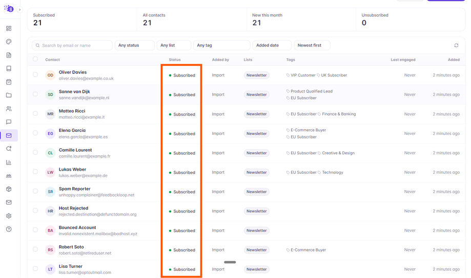
Task: Click the app logo at top left
Action: coord(9,8)
